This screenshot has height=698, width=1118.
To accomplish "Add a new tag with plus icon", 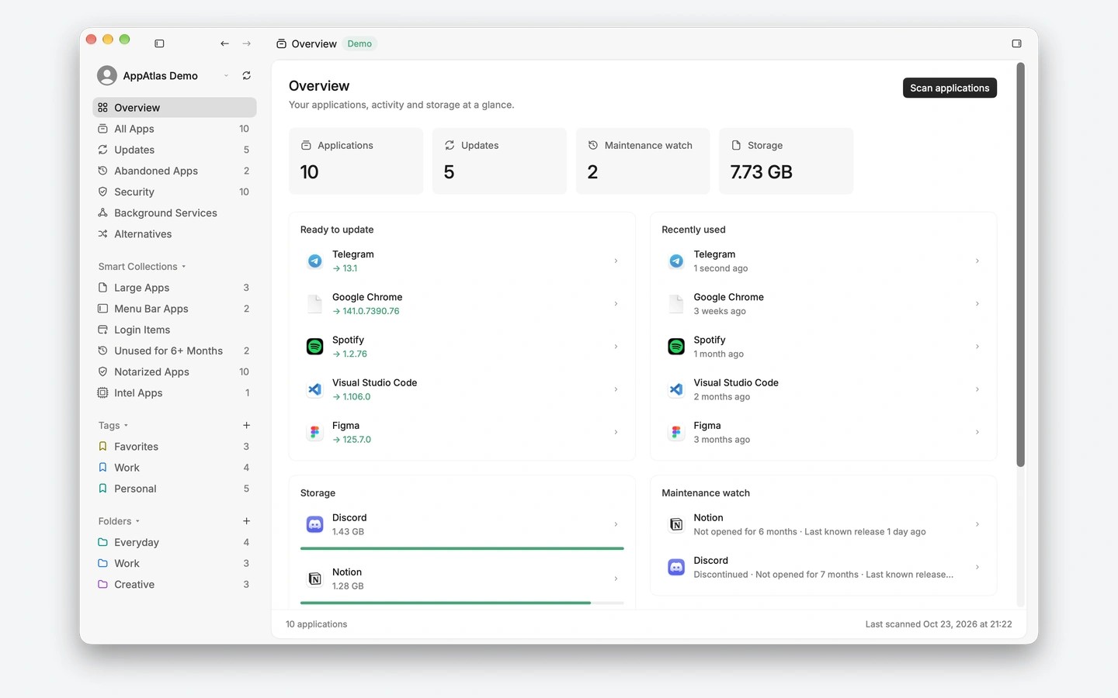I will 246,425.
